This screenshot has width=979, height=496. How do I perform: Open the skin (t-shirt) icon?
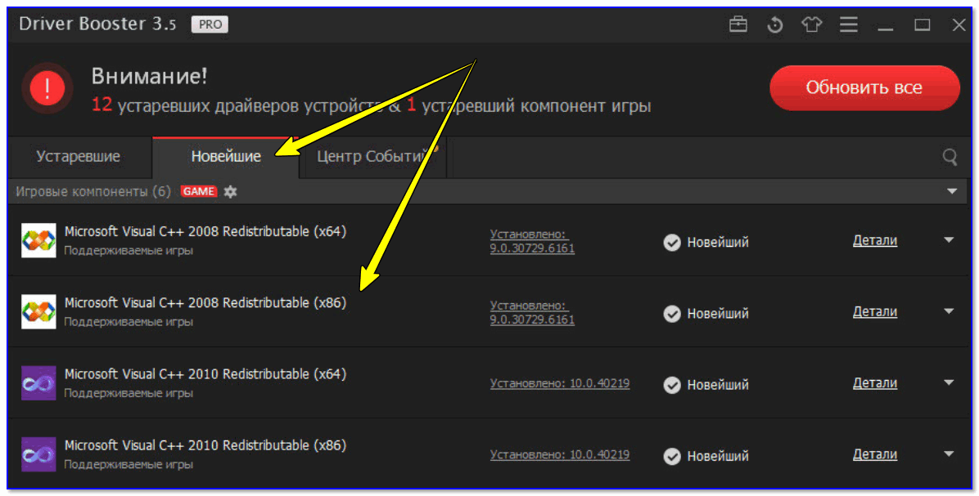812,25
